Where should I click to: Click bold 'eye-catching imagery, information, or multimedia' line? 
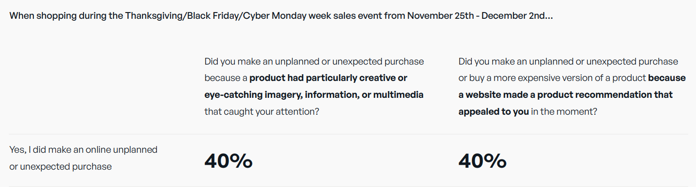pyautogui.click(x=314, y=94)
